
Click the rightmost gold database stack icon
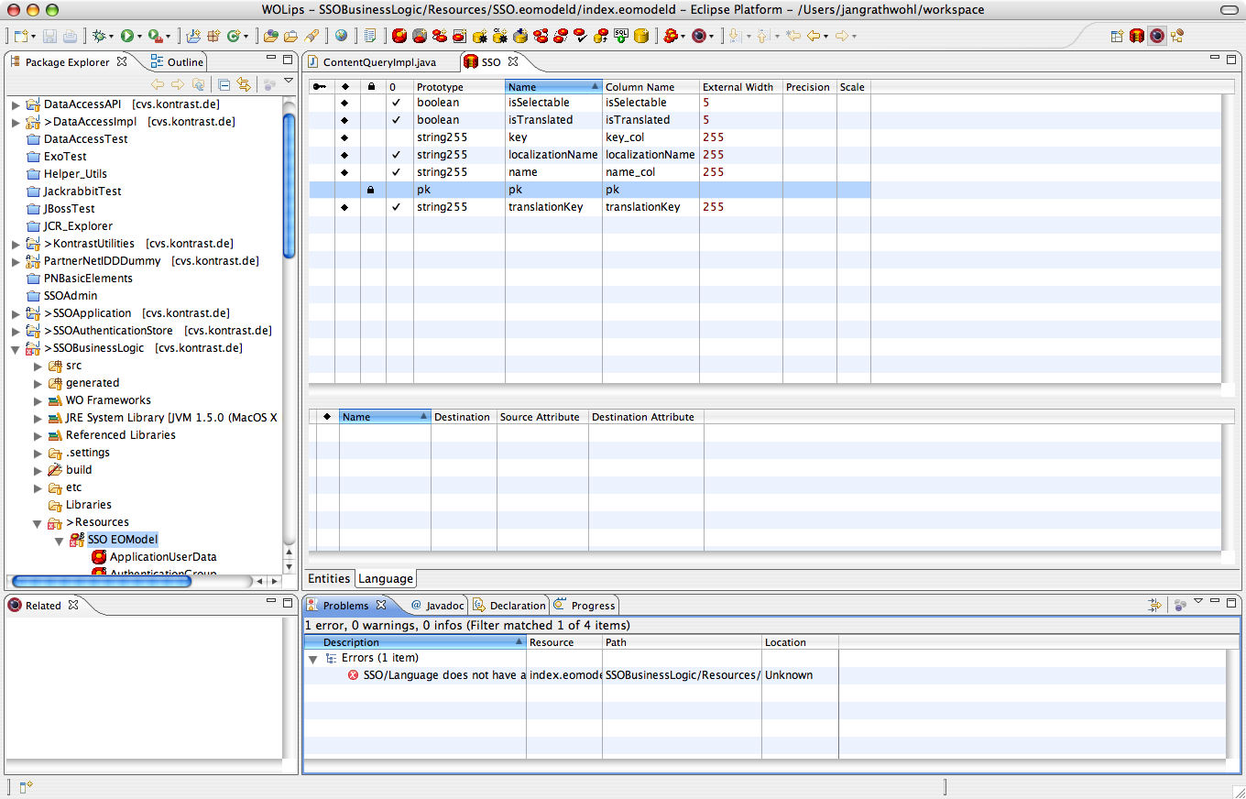(641, 36)
